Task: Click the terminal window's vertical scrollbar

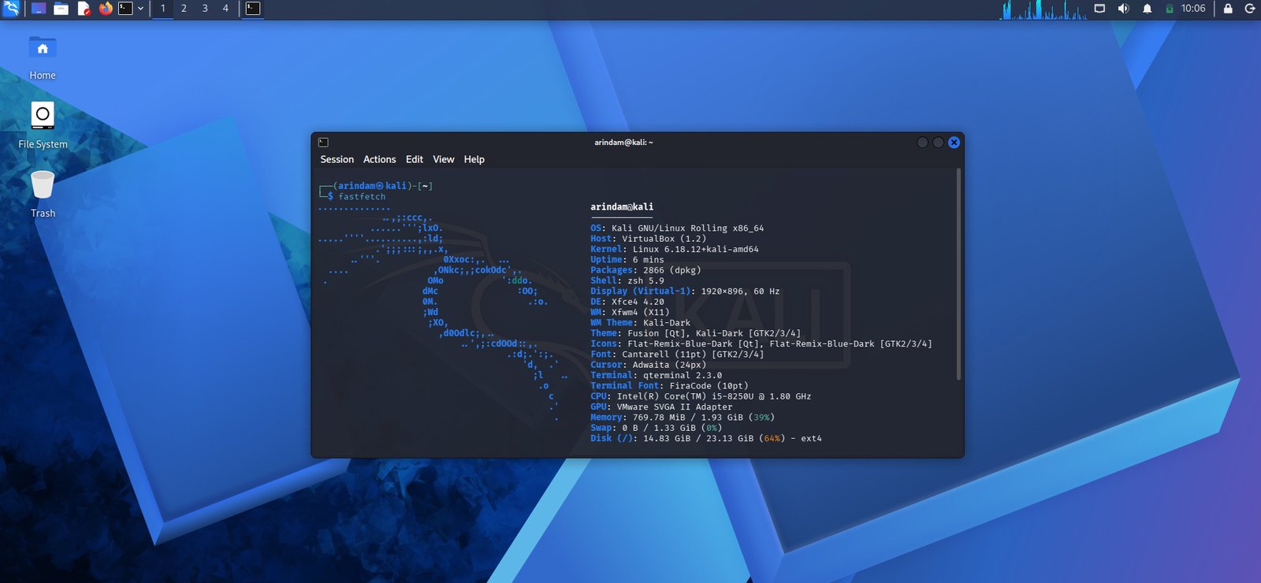Action: point(958,276)
